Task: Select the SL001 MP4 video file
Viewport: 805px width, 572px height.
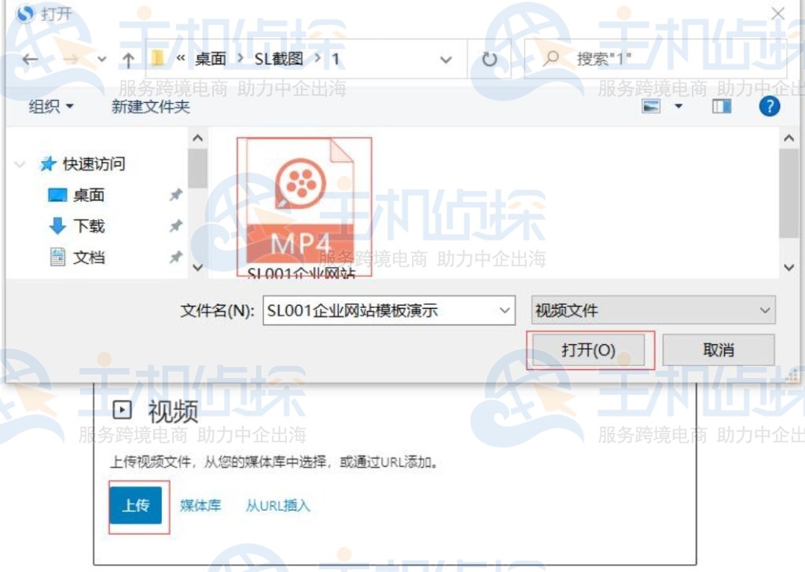Action: [x=303, y=204]
